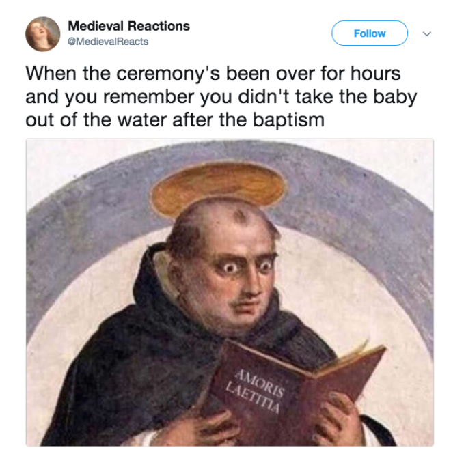Image resolution: width=451 pixels, height=452 pixels.
Task: Click the Amoris Laetitia book title in image
Action: coord(256,390)
